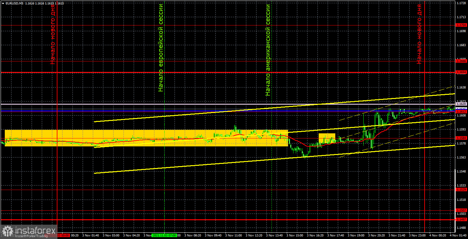This screenshot has height=239, width=468.
Task: Click the 3 Nov 20:20 time label
Action: click(x=377, y=236)
